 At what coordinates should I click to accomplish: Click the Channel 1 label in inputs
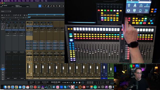8,52
